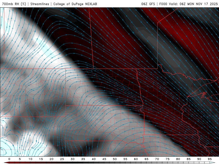
Task: Click the '70' value on the RH scale
Action: 157,159
